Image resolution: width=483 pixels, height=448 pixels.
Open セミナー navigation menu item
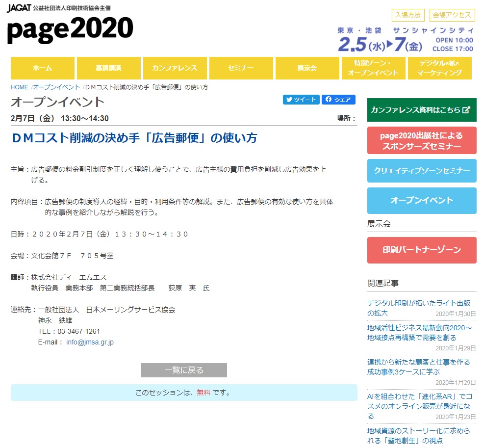(x=241, y=68)
